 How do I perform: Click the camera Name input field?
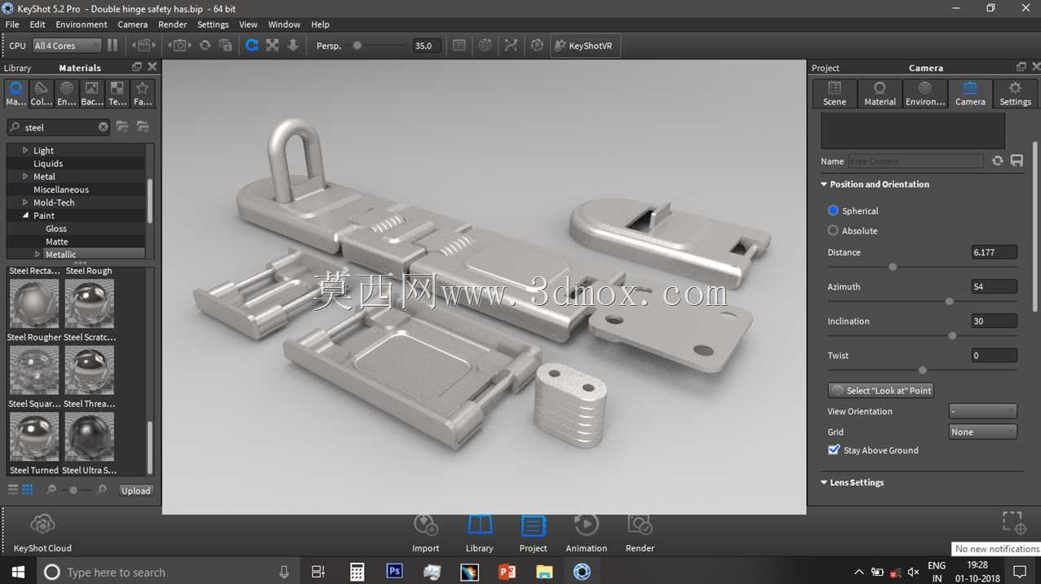coord(916,161)
